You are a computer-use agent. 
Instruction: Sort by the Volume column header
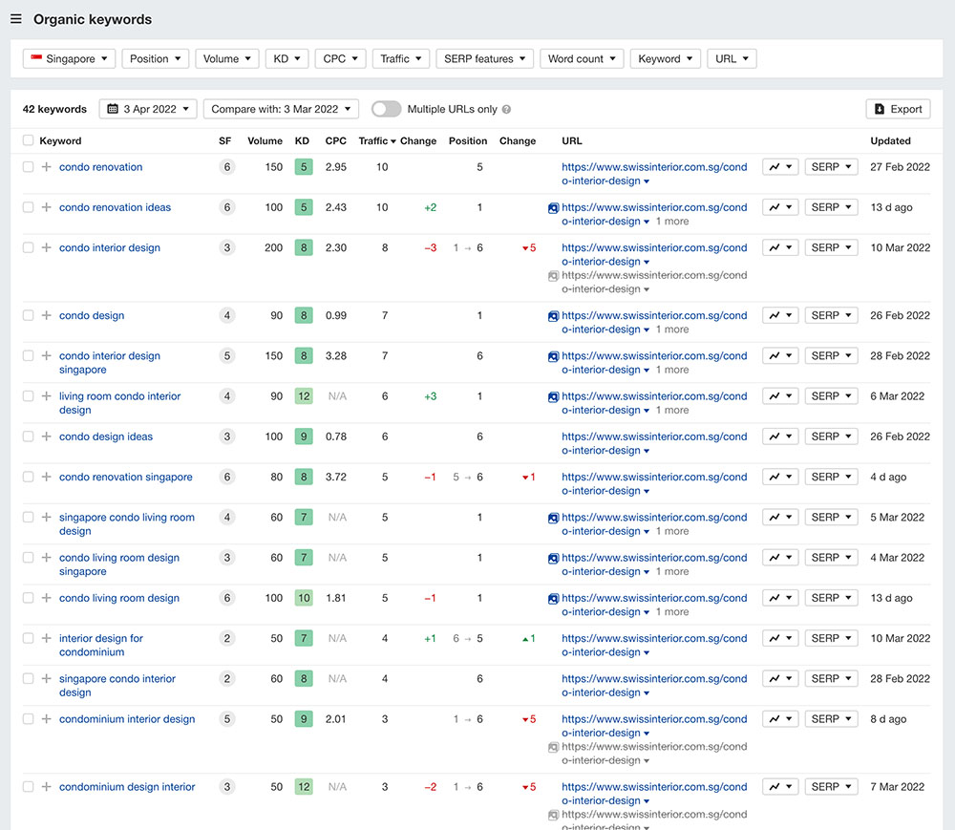pos(265,140)
